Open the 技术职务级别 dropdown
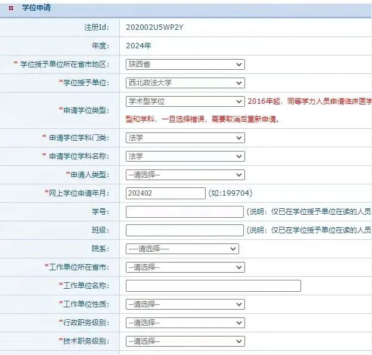Image resolution: width=372 pixels, height=355 pixels. pyautogui.click(x=185, y=341)
